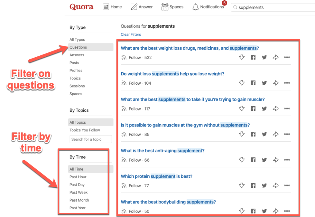Open more options for protein supplement question
Image resolution: width=315 pixels, height=217 pixels.
click(287, 185)
